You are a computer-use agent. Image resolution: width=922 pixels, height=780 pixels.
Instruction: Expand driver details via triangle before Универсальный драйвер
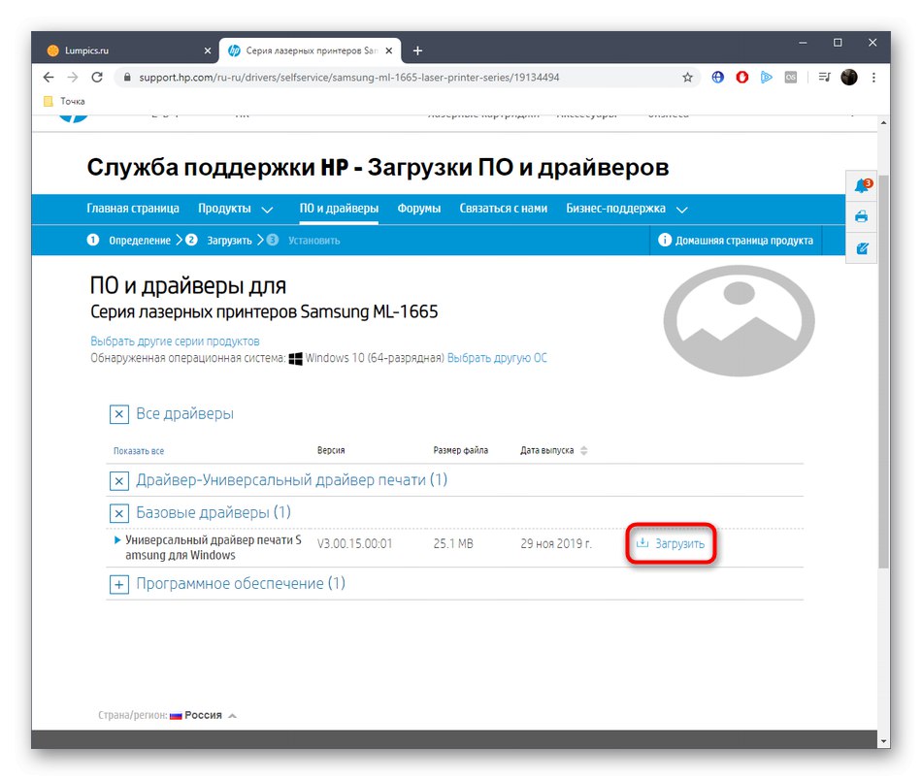click(116, 539)
